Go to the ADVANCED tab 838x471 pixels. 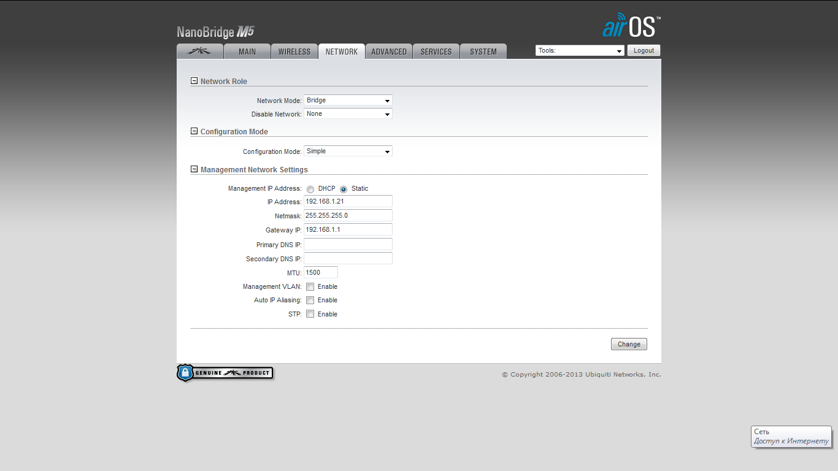coord(389,52)
